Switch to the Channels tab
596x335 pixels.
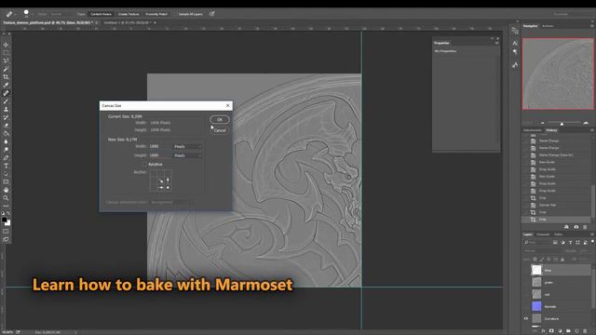pos(543,234)
